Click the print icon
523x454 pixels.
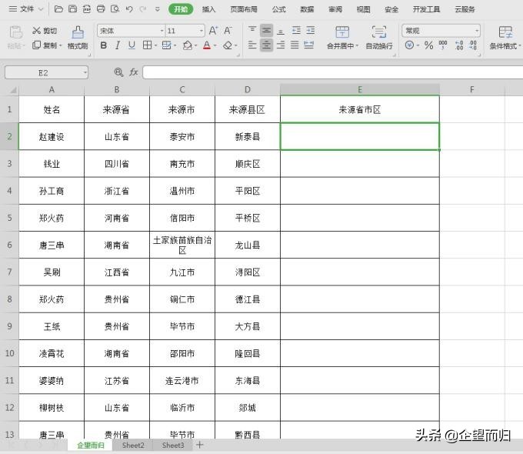click(101, 9)
